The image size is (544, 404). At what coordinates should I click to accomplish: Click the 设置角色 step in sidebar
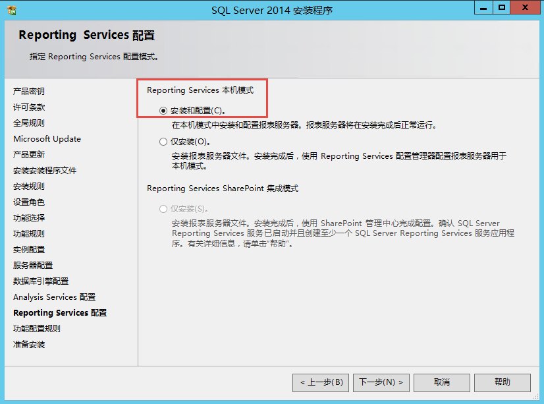point(29,202)
